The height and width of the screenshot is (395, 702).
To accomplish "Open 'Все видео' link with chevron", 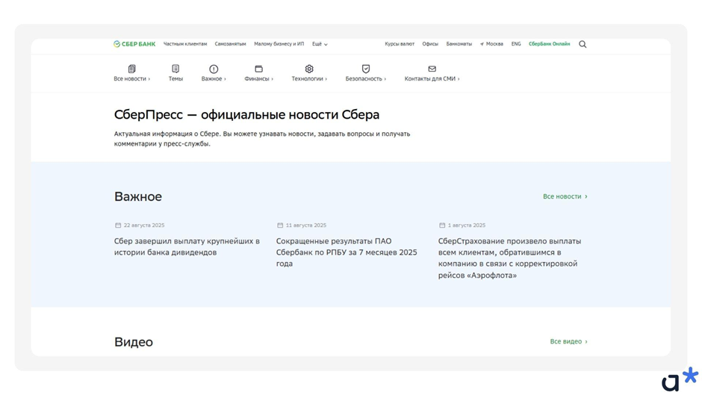I will point(568,341).
